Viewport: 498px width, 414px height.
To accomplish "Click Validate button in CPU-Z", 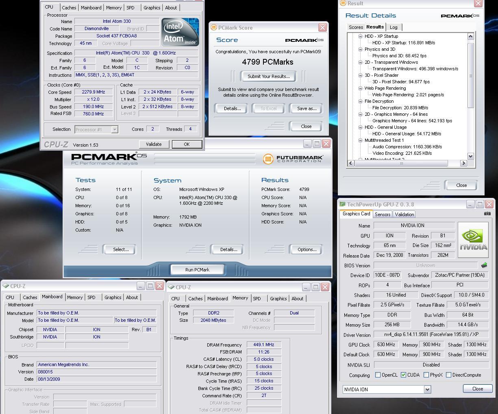I will point(154,144).
